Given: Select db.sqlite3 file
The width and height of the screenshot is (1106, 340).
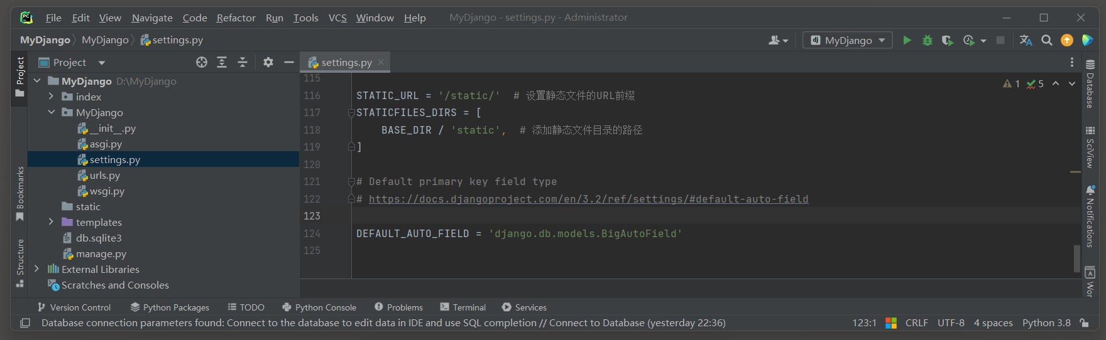Looking at the screenshot, I should [x=92, y=238].
